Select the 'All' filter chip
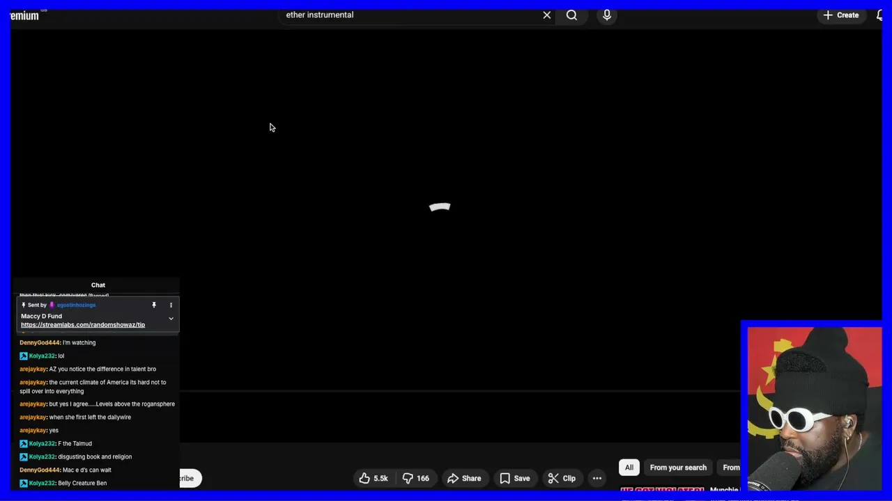Screen dimensions: 892x501 coord(629,468)
